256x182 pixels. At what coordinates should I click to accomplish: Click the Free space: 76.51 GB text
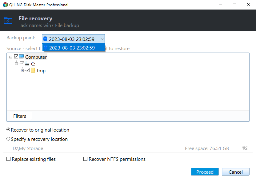click(x=207, y=148)
